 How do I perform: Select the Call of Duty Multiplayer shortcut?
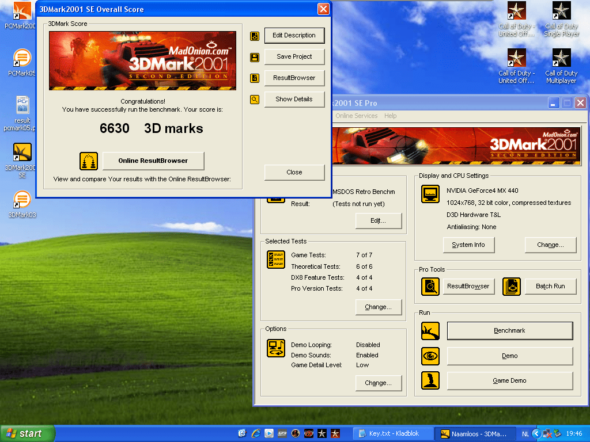point(561,66)
